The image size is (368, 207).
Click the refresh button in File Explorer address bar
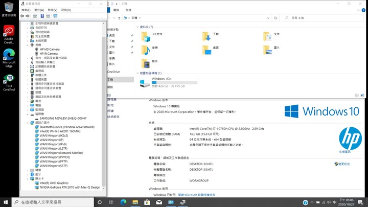coord(276,18)
